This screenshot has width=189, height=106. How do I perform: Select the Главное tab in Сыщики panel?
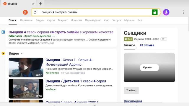129,45
